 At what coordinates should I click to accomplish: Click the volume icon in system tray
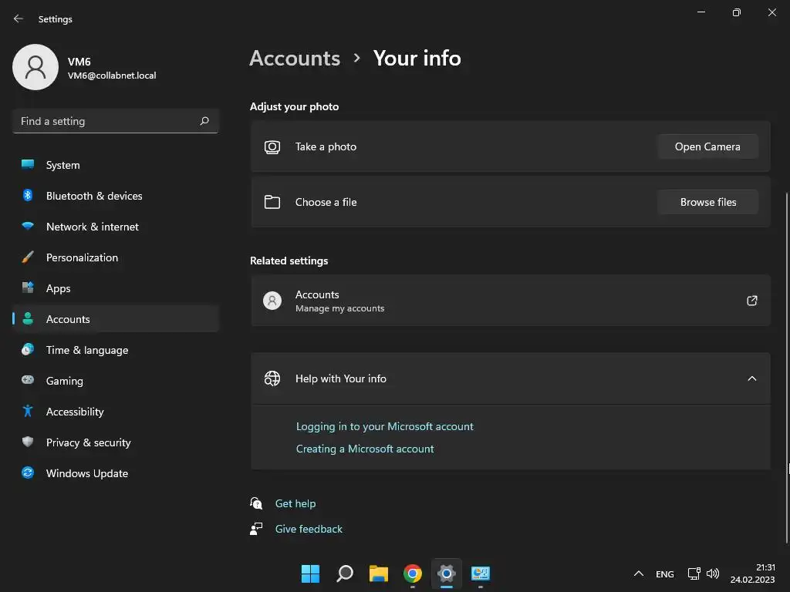click(712, 573)
